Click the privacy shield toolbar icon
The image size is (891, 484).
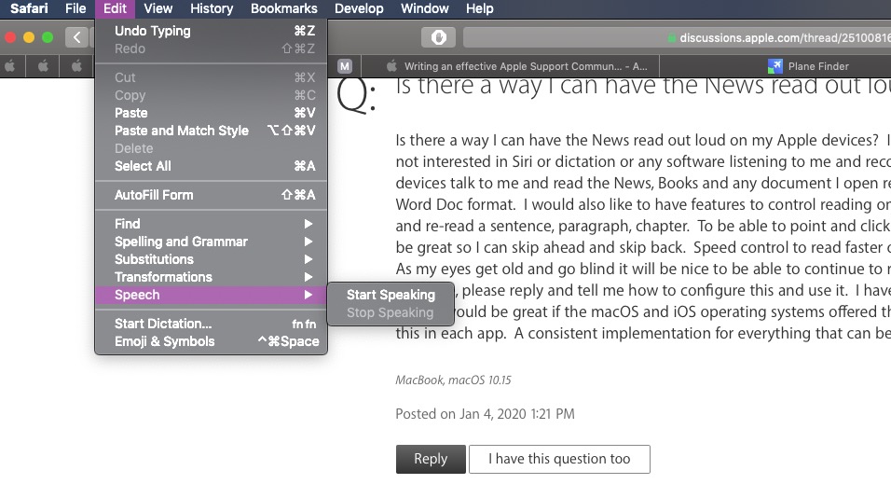tap(438, 37)
